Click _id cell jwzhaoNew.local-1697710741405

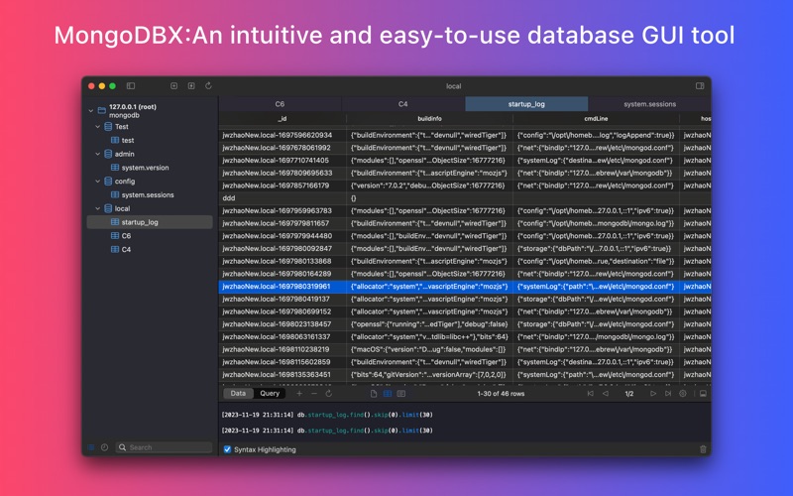click(x=283, y=161)
